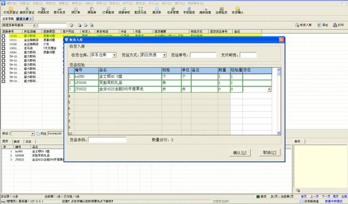Open 邮资补登记 toolbar icon
348x204 pixels.
pos(27,10)
